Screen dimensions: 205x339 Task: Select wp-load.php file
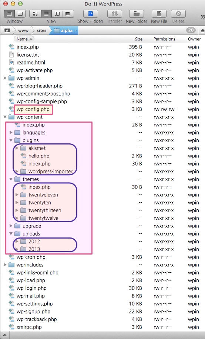coord(31,280)
